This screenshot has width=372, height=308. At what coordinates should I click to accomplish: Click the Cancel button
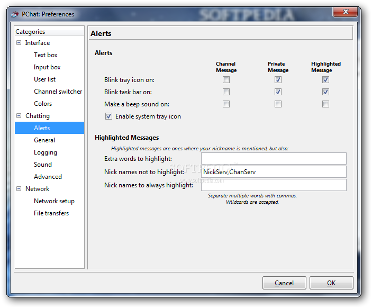[284, 283]
